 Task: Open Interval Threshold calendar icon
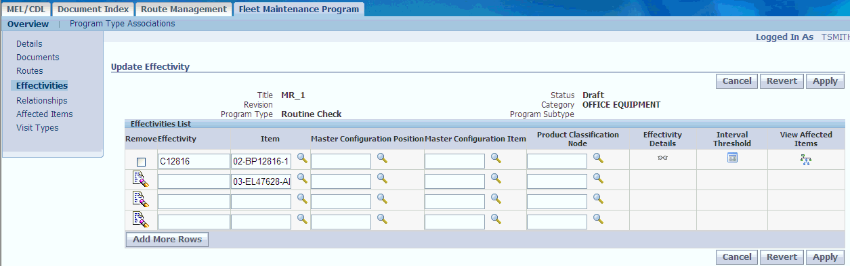click(732, 158)
